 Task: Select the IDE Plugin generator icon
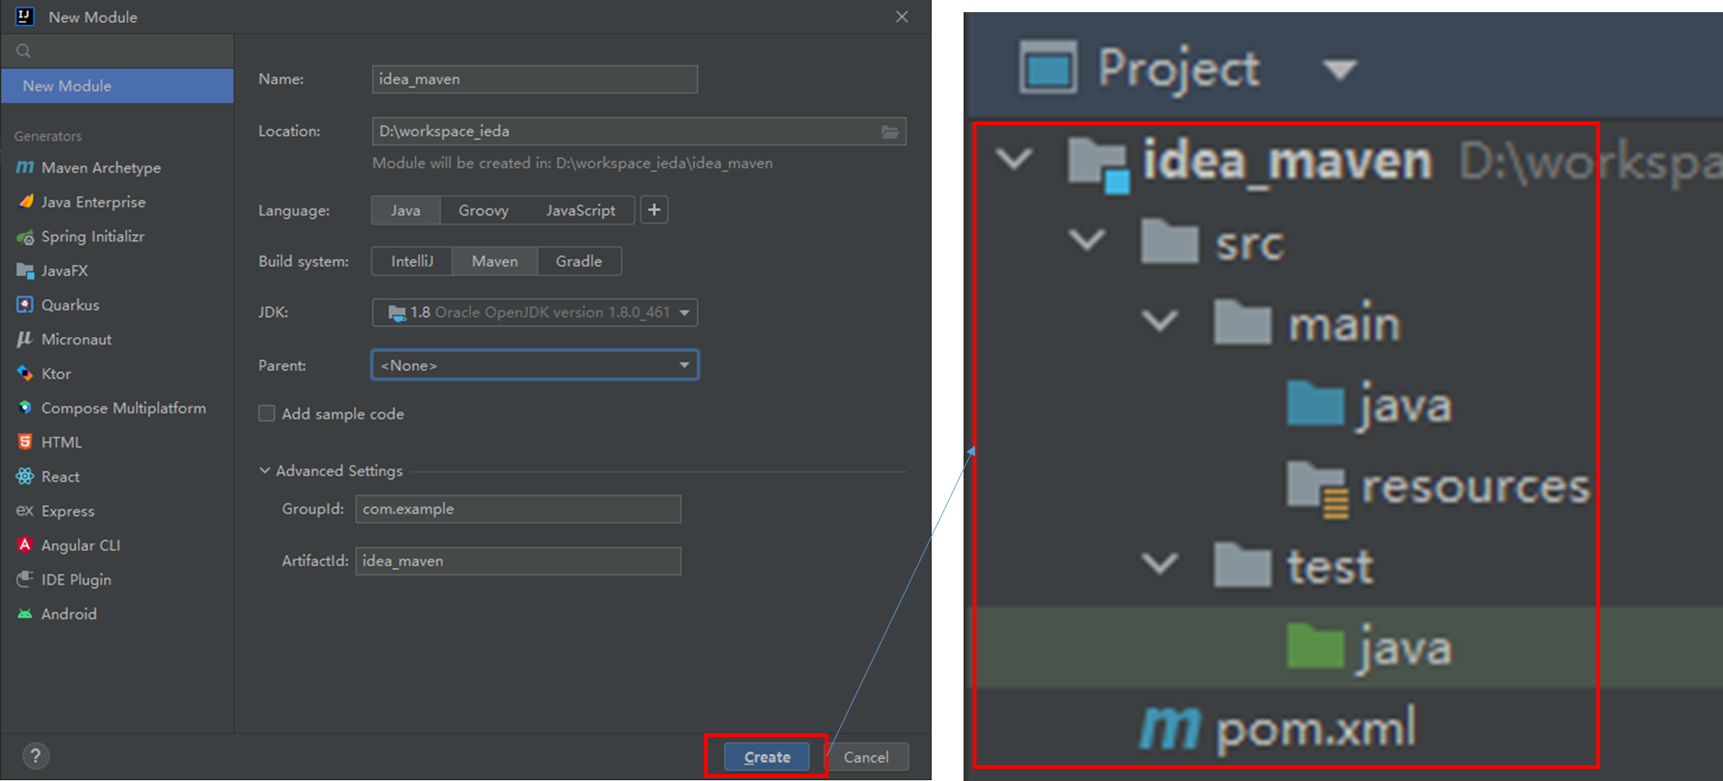click(25, 579)
